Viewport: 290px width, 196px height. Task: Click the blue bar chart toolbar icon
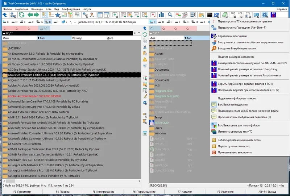[161, 15]
